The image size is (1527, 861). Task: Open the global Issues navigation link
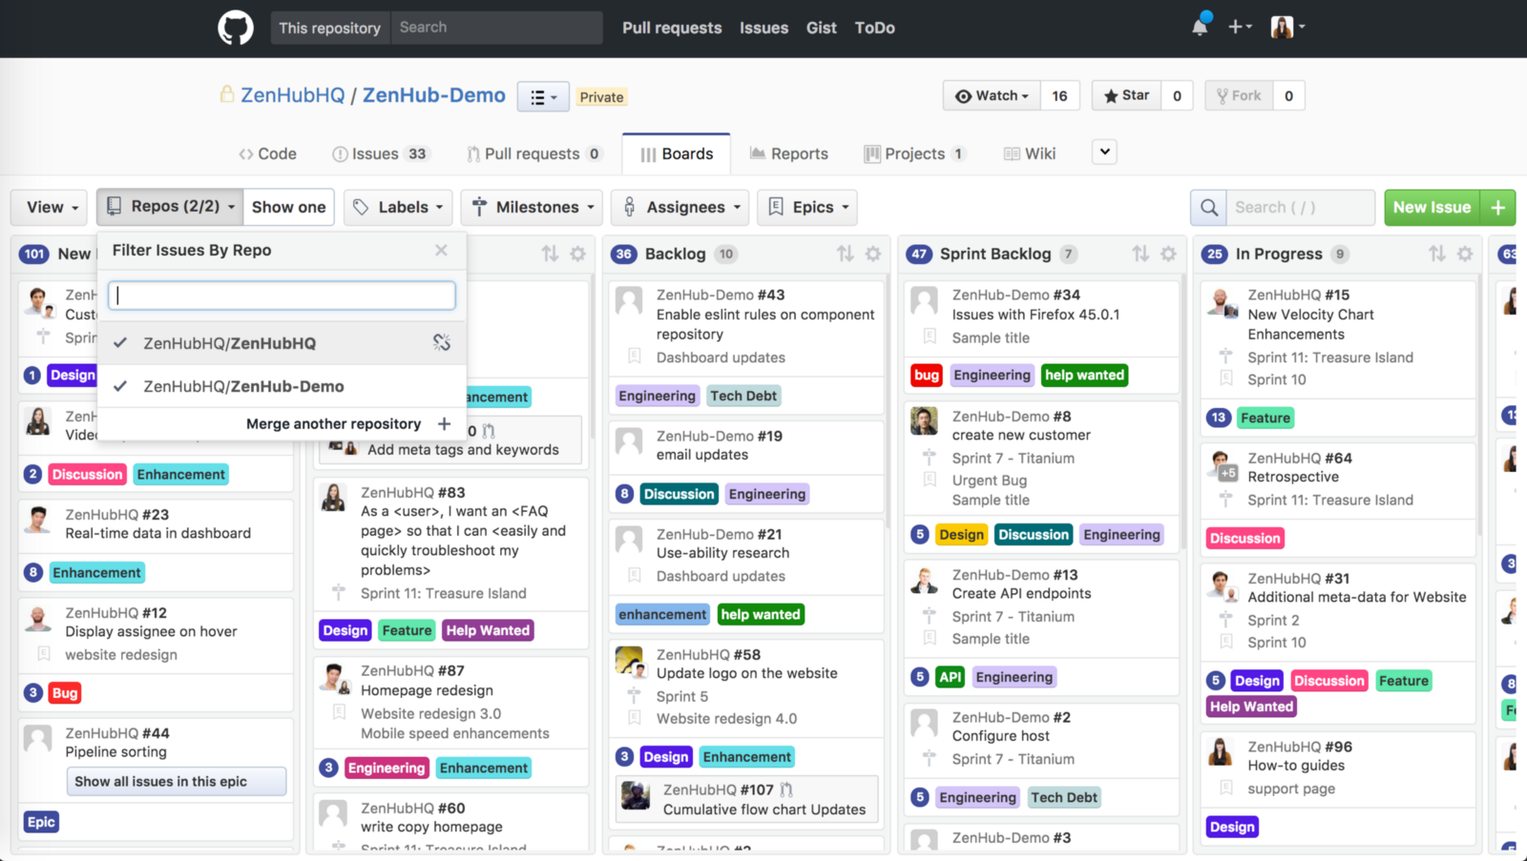click(763, 28)
